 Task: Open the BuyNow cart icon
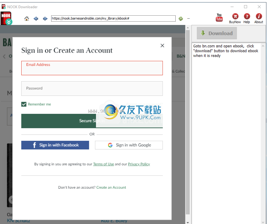pos(235,18)
